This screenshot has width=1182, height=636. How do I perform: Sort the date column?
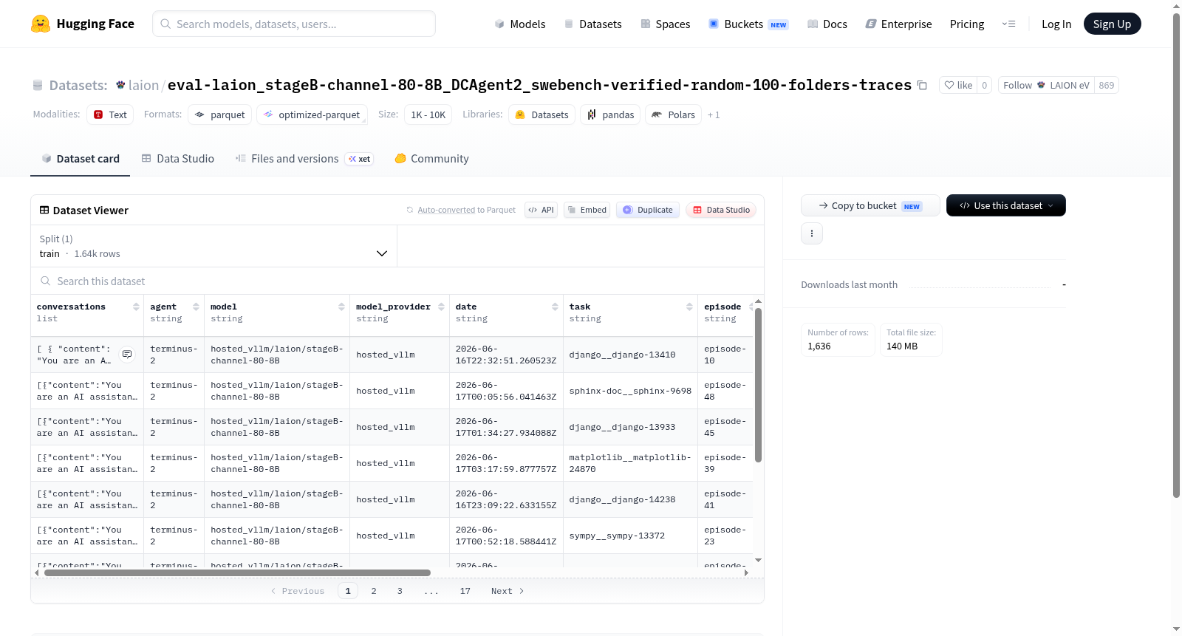click(555, 307)
